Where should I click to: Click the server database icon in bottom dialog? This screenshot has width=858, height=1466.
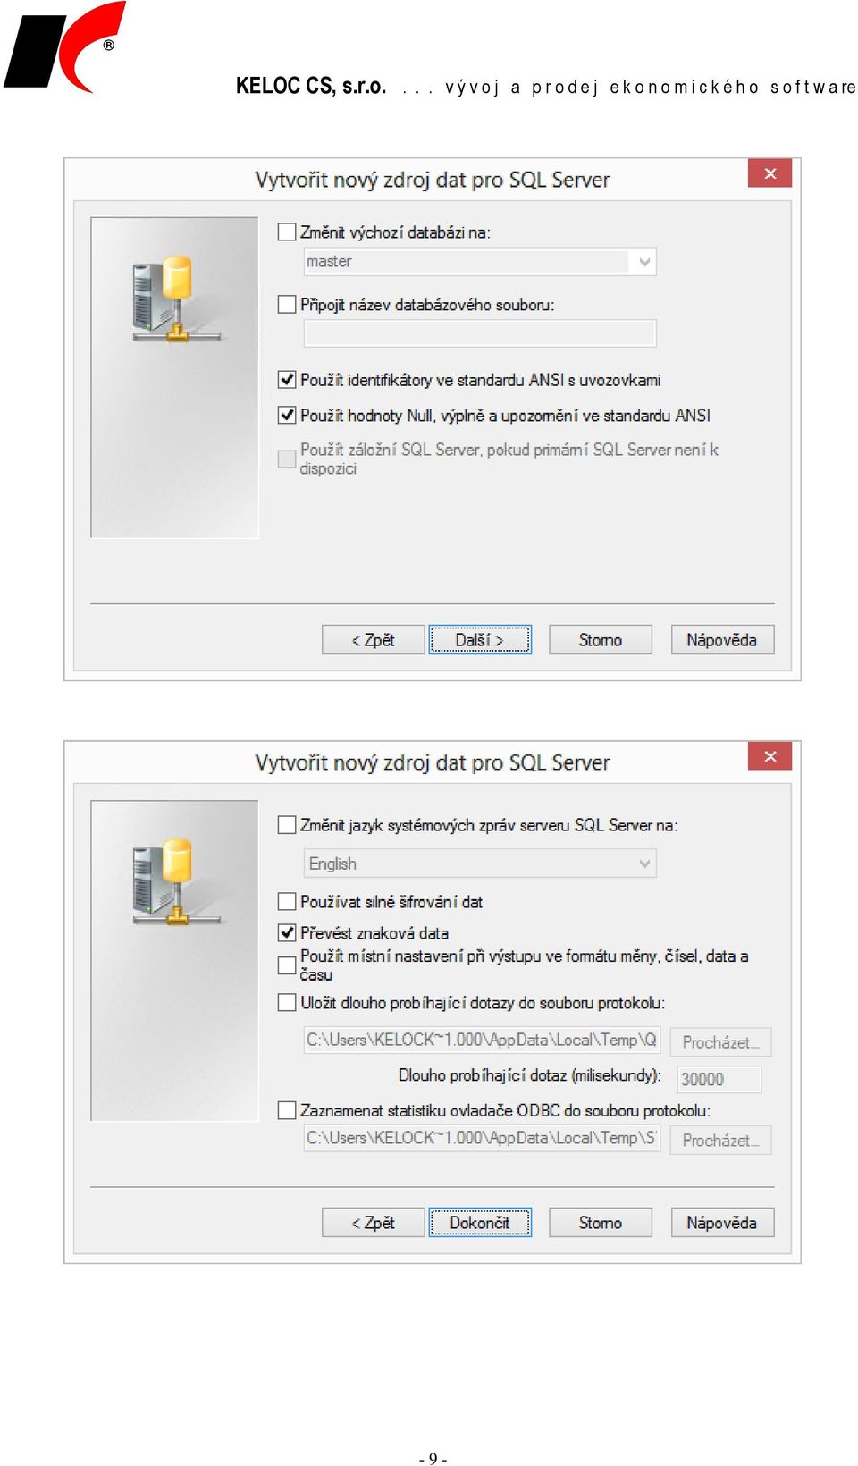(173, 881)
